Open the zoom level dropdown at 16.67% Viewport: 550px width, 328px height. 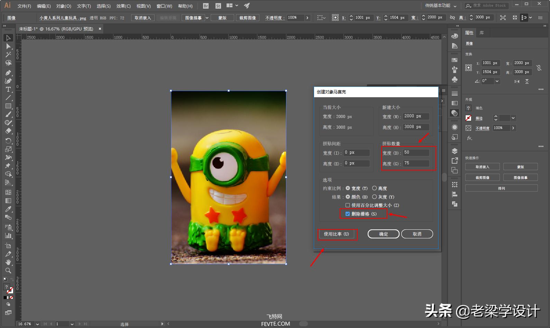pos(37,324)
